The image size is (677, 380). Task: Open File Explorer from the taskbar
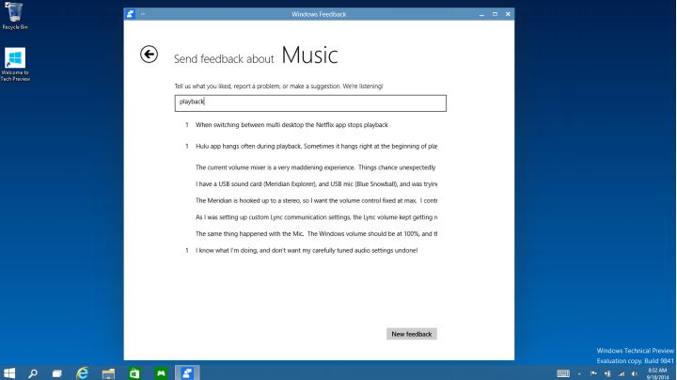point(108,372)
